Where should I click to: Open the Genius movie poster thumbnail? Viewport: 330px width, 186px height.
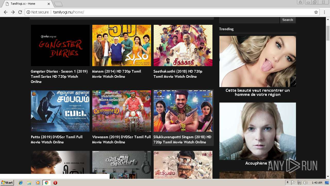[x=183, y=165]
